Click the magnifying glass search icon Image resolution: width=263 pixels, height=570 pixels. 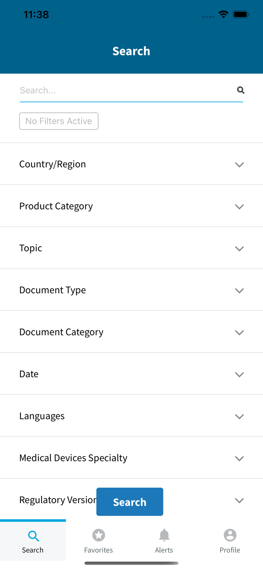[x=241, y=90]
